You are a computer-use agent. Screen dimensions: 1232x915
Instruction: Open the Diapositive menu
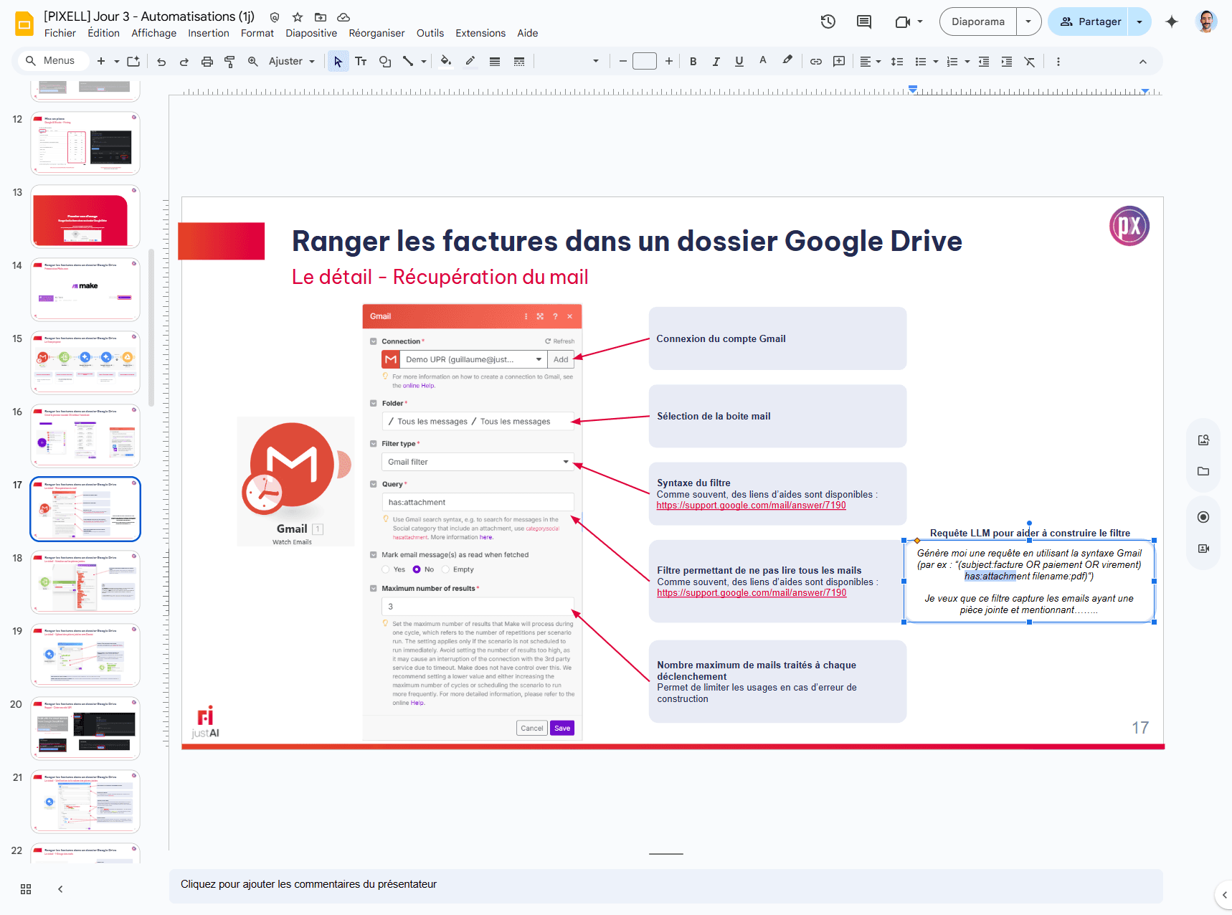311,33
